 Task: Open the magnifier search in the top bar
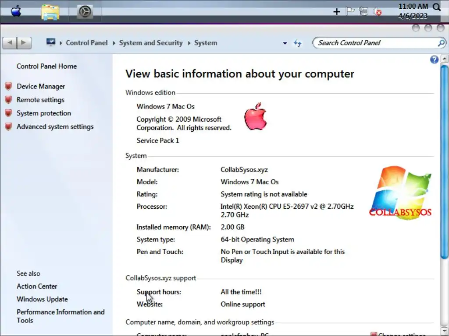point(437,7)
